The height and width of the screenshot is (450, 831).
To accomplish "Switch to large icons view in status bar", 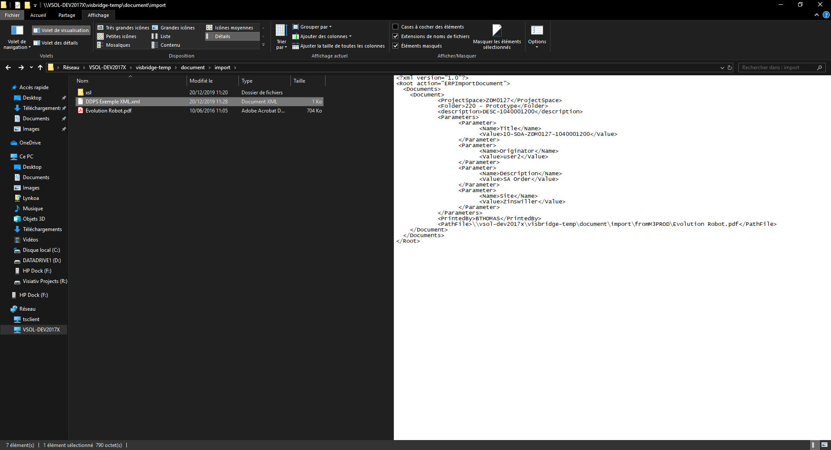I will [825, 445].
